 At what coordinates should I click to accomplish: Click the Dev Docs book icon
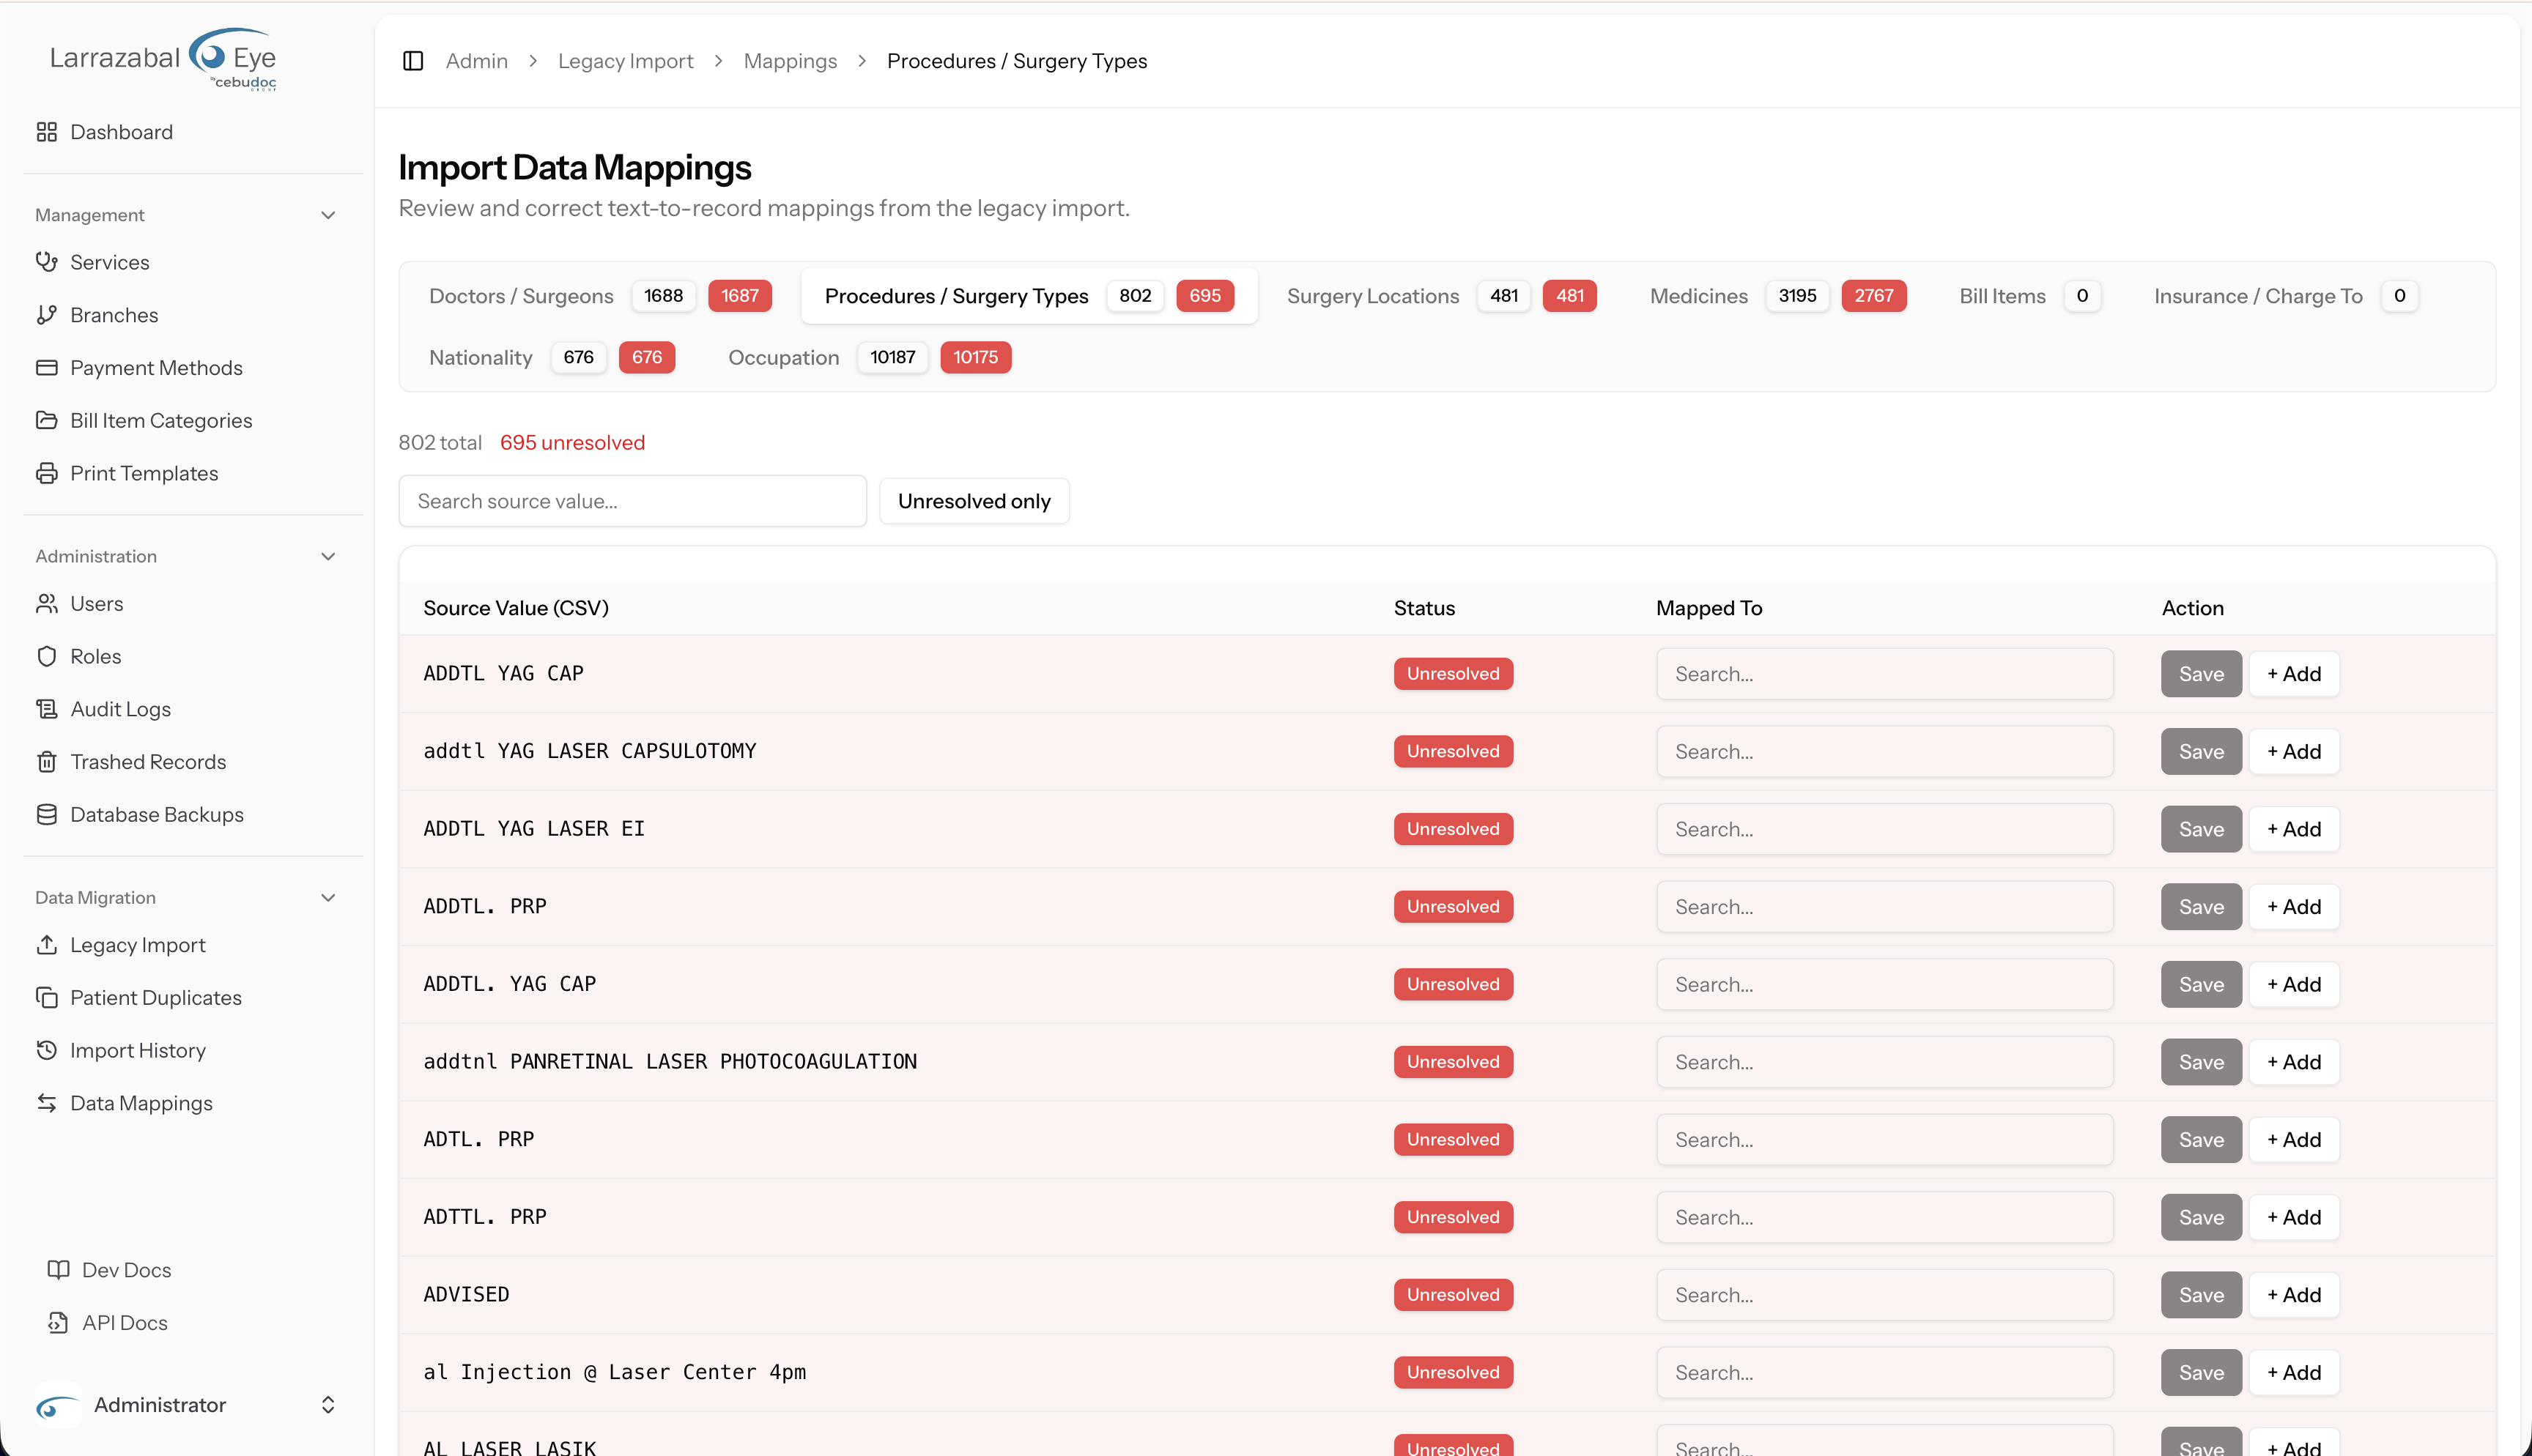point(59,1270)
